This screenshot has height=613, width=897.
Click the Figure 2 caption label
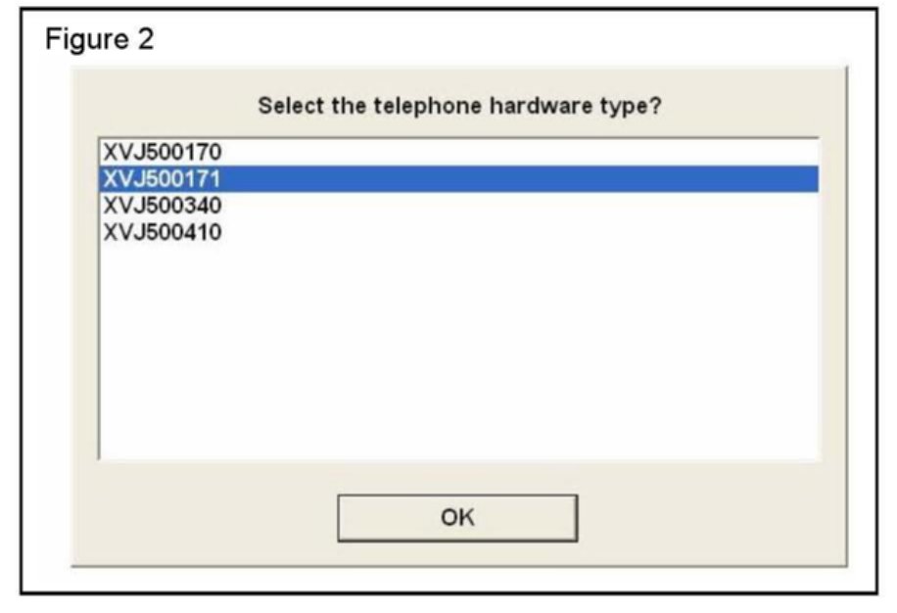click(x=101, y=42)
